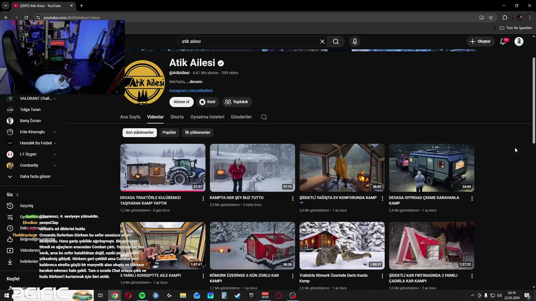Select the Son yüklenenler filter chip
Screen dimensions: 536x301
139,133
